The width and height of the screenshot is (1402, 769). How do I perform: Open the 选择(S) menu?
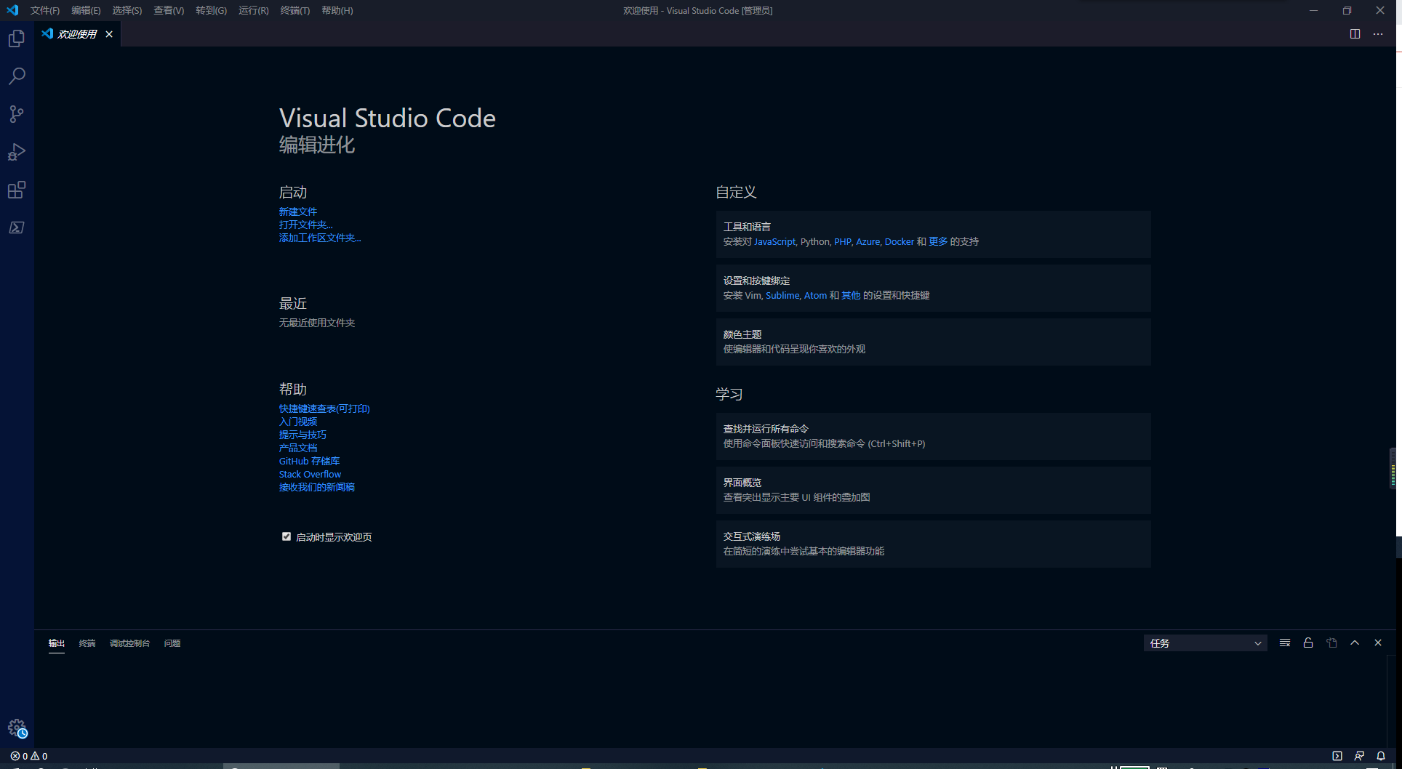pyautogui.click(x=127, y=10)
